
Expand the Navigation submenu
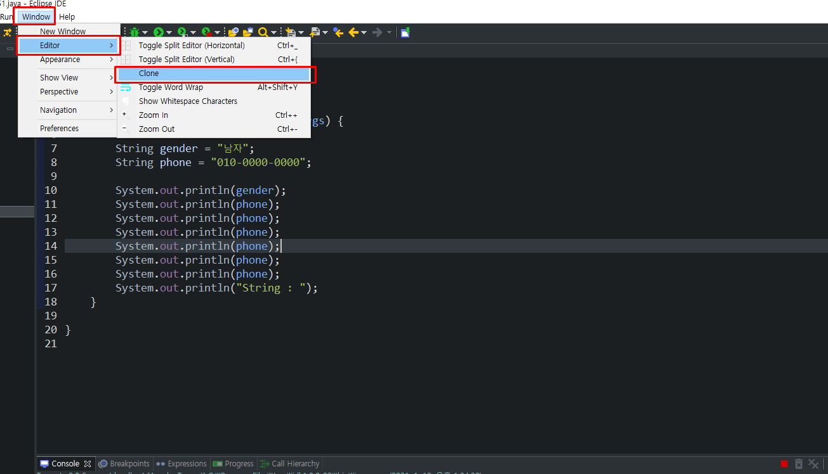(69, 110)
